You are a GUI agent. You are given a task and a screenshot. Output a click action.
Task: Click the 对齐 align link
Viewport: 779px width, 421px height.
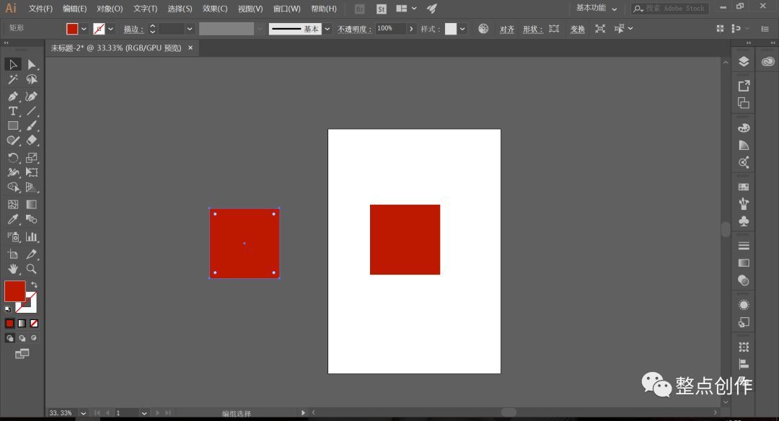click(x=507, y=30)
